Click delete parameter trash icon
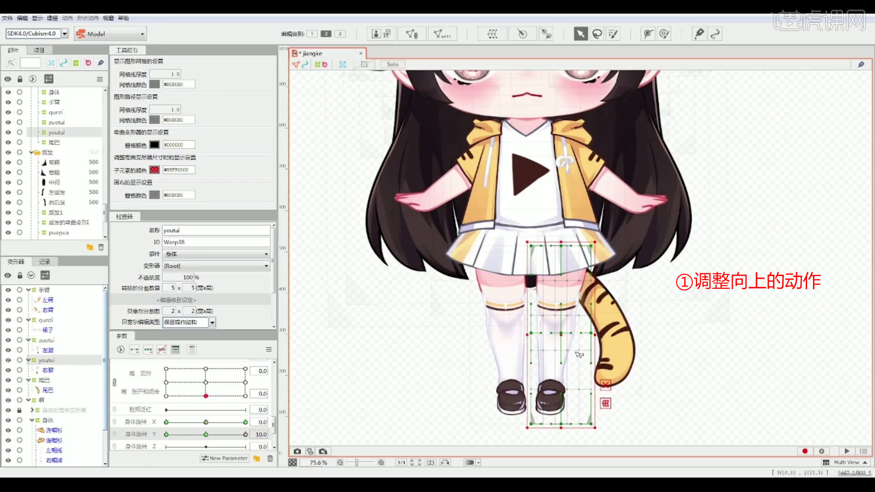This screenshot has height=492, width=875. coord(270,458)
